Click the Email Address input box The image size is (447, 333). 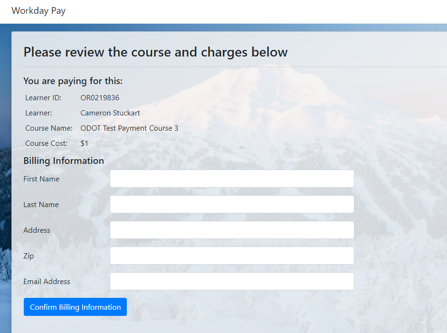232,281
